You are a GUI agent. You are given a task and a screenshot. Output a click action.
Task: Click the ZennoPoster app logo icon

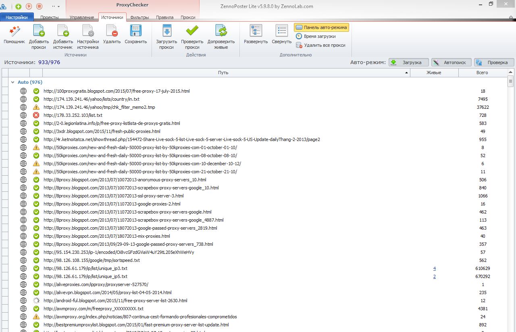tap(4, 6)
